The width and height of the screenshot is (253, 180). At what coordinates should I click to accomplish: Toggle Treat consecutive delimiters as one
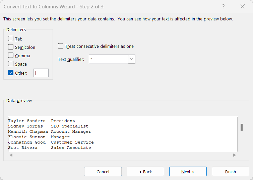coord(61,46)
